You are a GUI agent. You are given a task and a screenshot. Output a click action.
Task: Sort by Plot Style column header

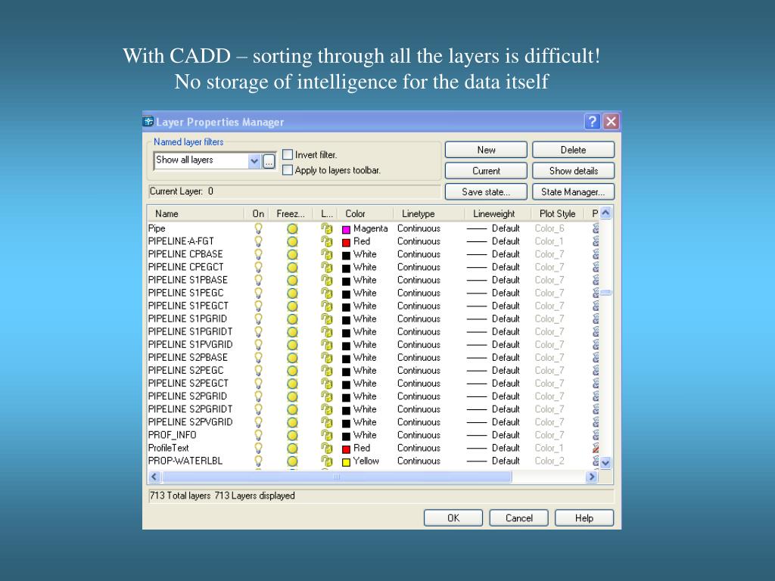click(x=557, y=213)
